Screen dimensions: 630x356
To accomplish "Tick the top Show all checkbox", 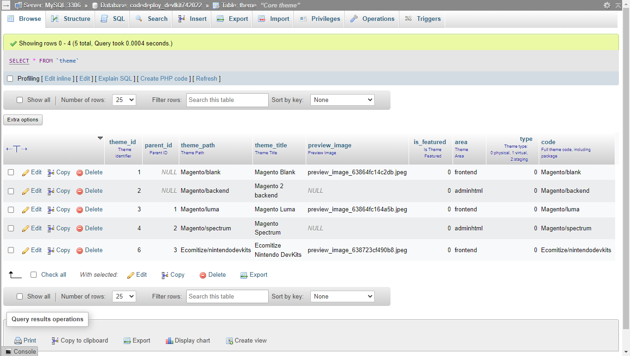I will click(19, 100).
